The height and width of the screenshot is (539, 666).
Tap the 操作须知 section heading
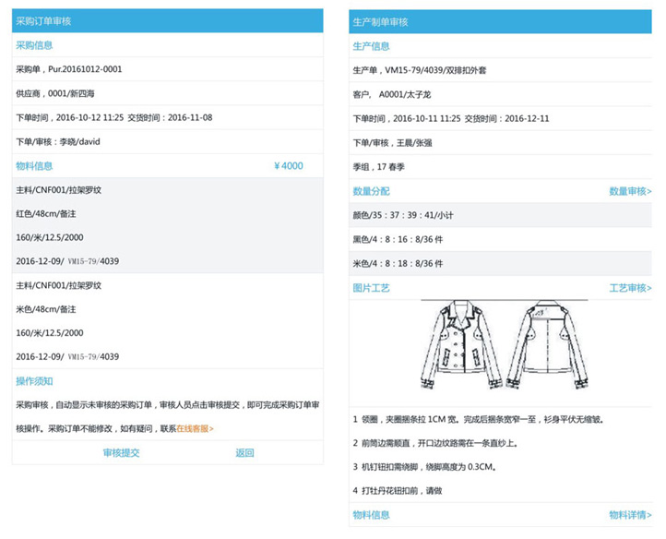pos(34,381)
